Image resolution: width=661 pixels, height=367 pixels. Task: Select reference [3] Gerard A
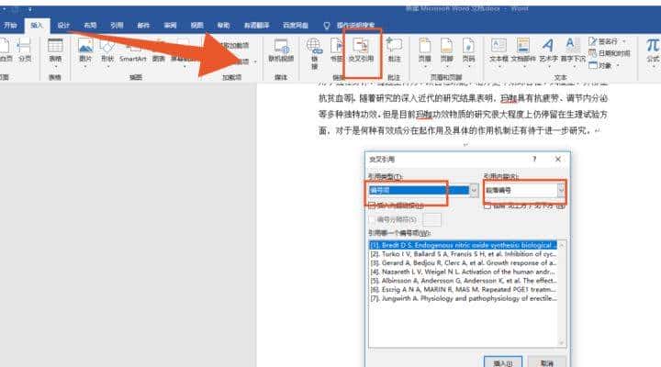[463, 263]
